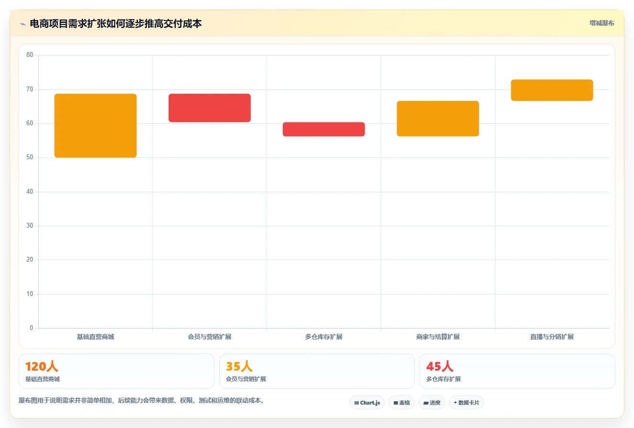Click the y-axis value 50
The image size is (634, 428).
(30, 157)
